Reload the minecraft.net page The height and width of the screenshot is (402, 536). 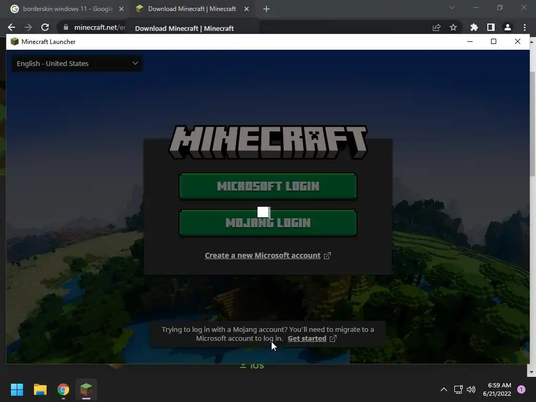coord(45,27)
